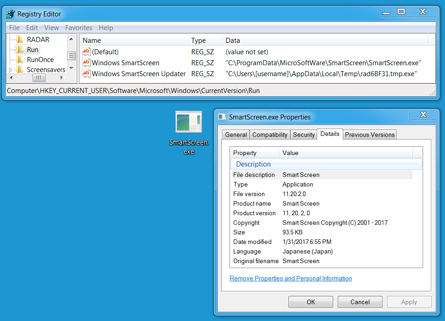The height and width of the screenshot is (321, 445).
Task: Select the '(Default)' value name
Action: coord(105,52)
